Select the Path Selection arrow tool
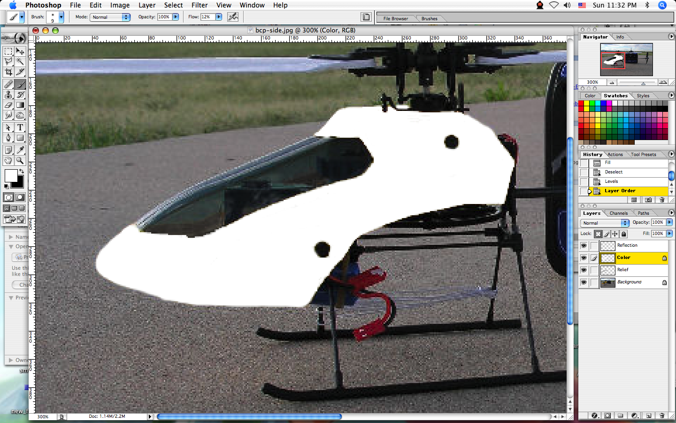Screen dimensions: 676x423 (x=8, y=128)
